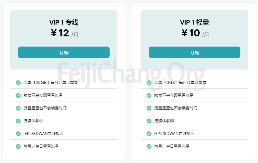258x163 pixels.
Task: Click the check icon next to 流量重置包不会续费时间 in 专线 plan
Action: 18,108
